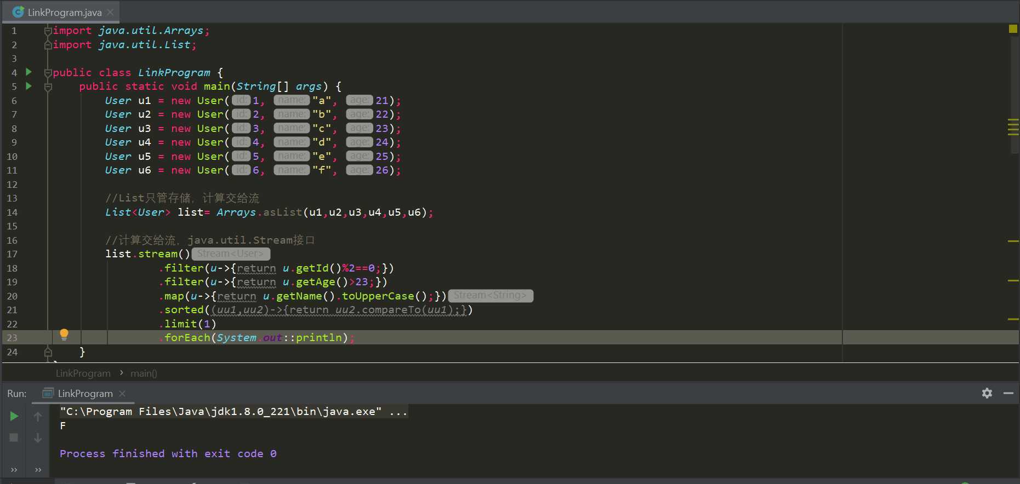This screenshot has width=1020, height=484.
Task: Click the java.exe command line in console
Action: coord(234,412)
